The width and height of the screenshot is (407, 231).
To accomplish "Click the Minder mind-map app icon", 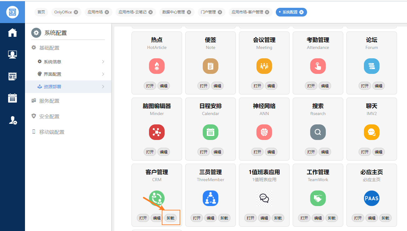I will tap(157, 132).
